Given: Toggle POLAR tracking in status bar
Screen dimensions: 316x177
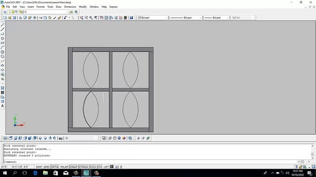Looking at the screenshot, I should pyautogui.click(x=64, y=167).
